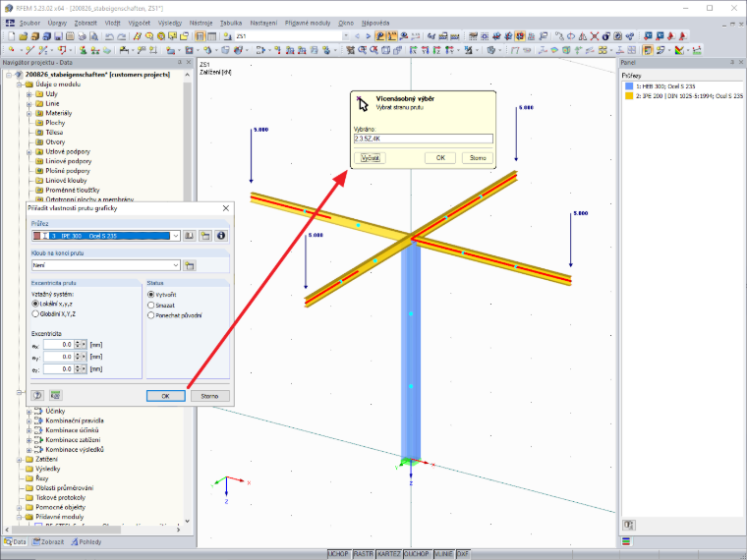Click OK in Vícenásobný výběr box
Viewport: 747px width, 560px height.
[440, 157]
